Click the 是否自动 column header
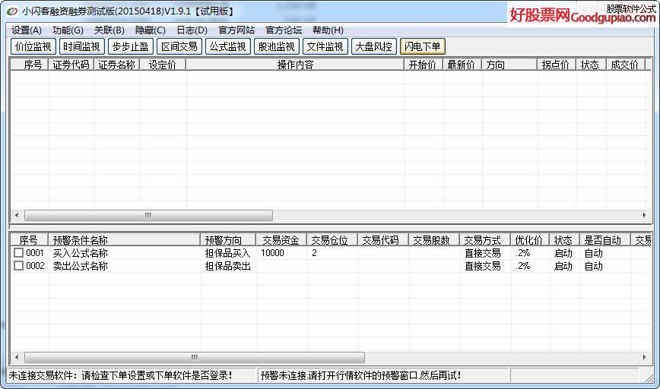The width and height of the screenshot is (660, 389). 604,240
